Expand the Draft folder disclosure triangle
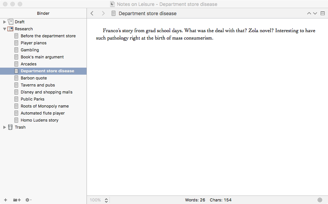 pos(4,22)
